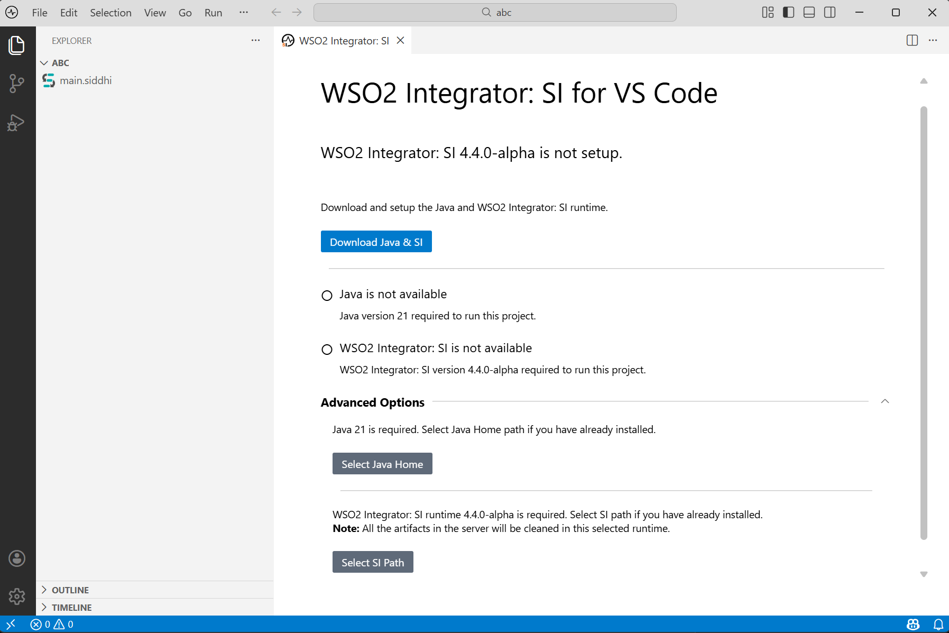Click the 'Download and setup the Java' description

pyautogui.click(x=464, y=207)
